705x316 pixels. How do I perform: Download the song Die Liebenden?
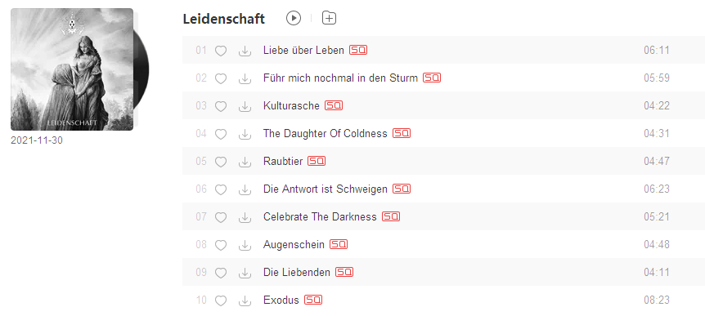[x=245, y=274]
